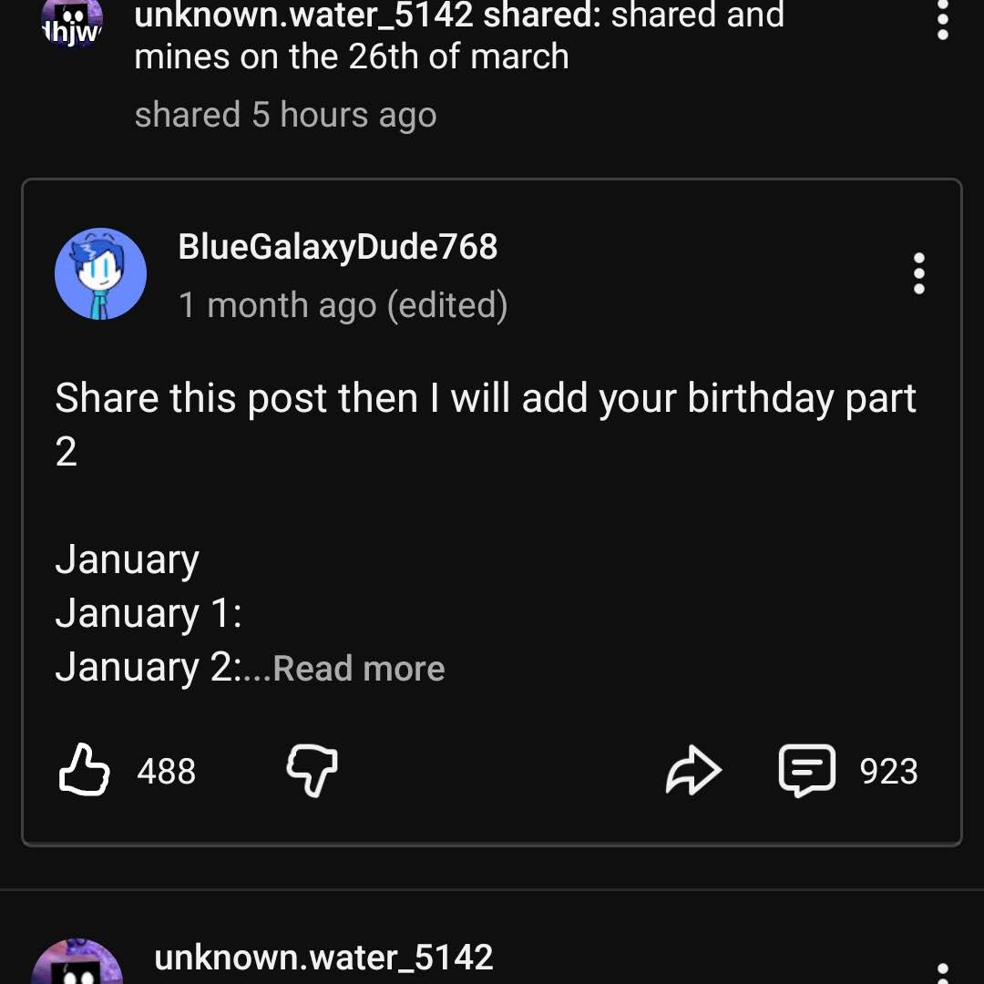Open options menu for the top shared post
The height and width of the screenshot is (984, 984).
click(x=942, y=20)
